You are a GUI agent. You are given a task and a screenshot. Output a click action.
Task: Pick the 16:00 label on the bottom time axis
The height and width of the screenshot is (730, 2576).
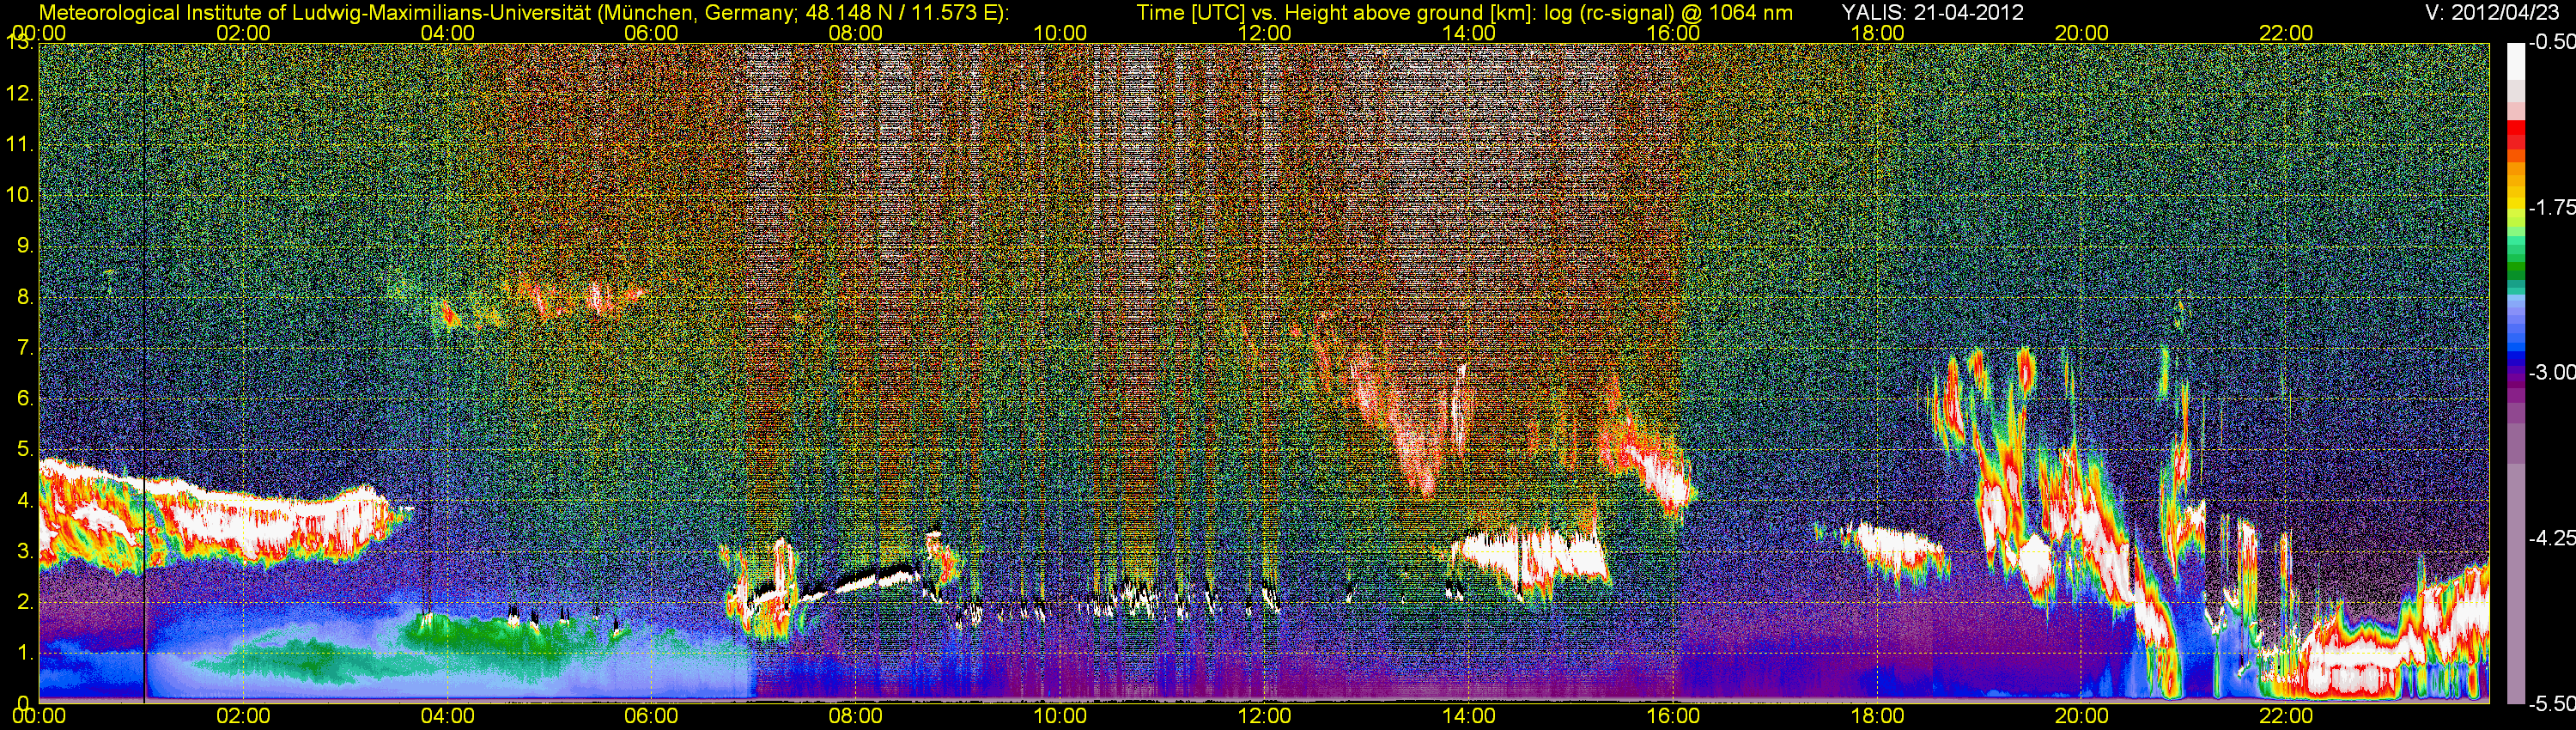(1673, 716)
